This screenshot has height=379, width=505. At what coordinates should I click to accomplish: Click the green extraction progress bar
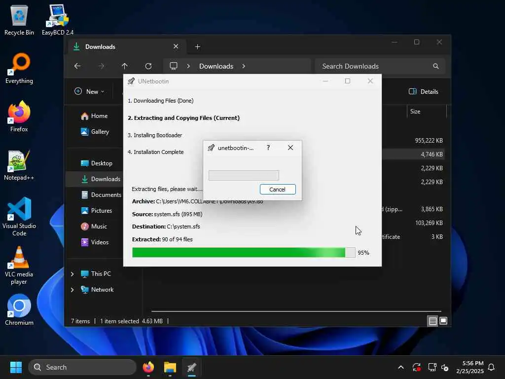244,252
